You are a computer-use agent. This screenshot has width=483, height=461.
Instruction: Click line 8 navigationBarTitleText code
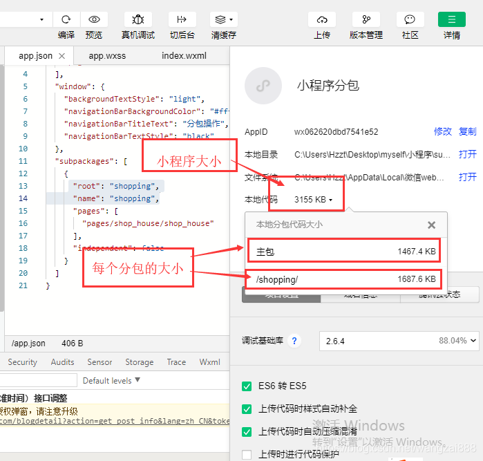click(146, 124)
